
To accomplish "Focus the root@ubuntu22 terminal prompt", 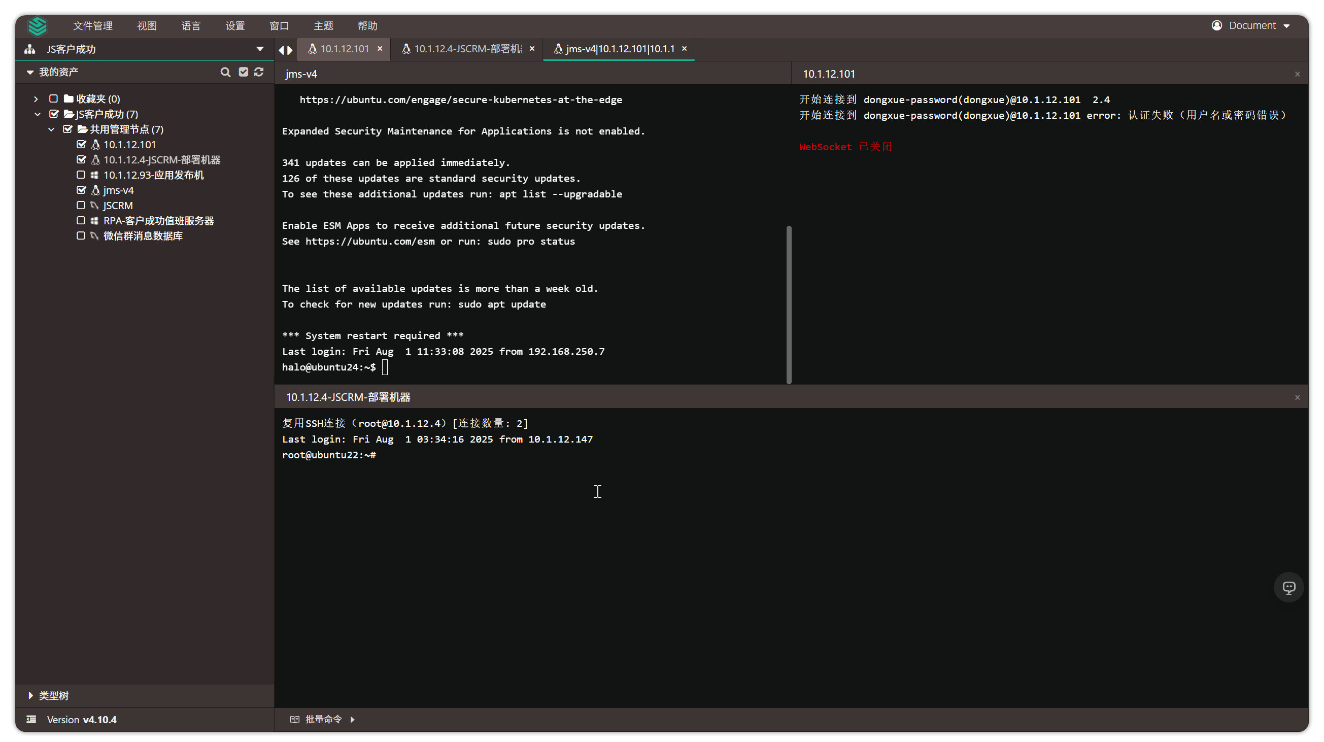I will point(329,455).
